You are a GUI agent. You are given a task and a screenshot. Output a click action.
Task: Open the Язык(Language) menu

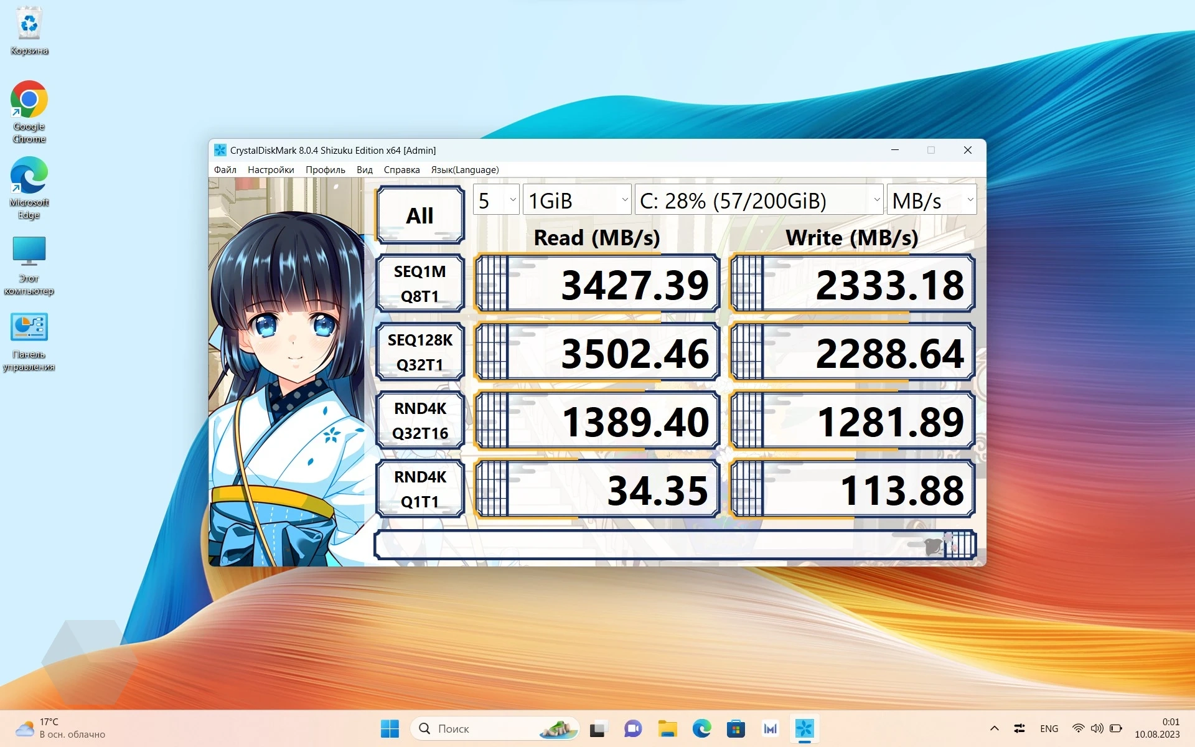coord(465,170)
